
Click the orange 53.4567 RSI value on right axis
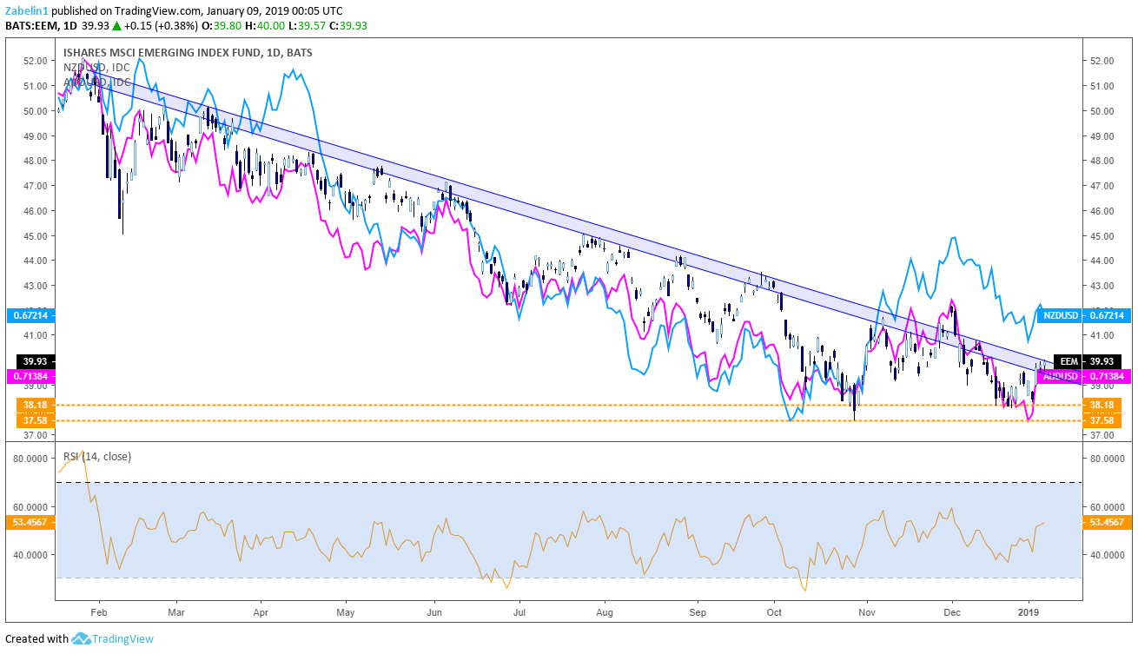pyautogui.click(x=1107, y=522)
